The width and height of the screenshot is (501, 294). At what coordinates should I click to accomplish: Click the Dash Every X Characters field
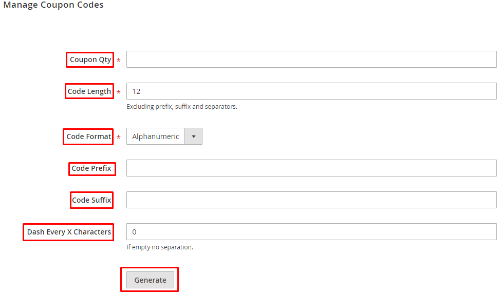[x=311, y=232]
